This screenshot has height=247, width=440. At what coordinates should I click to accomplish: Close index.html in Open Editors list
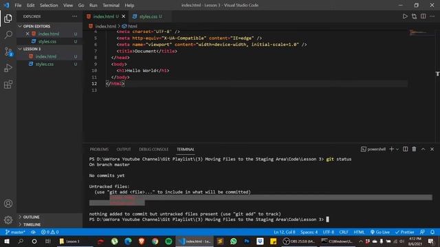click(x=27, y=34)
